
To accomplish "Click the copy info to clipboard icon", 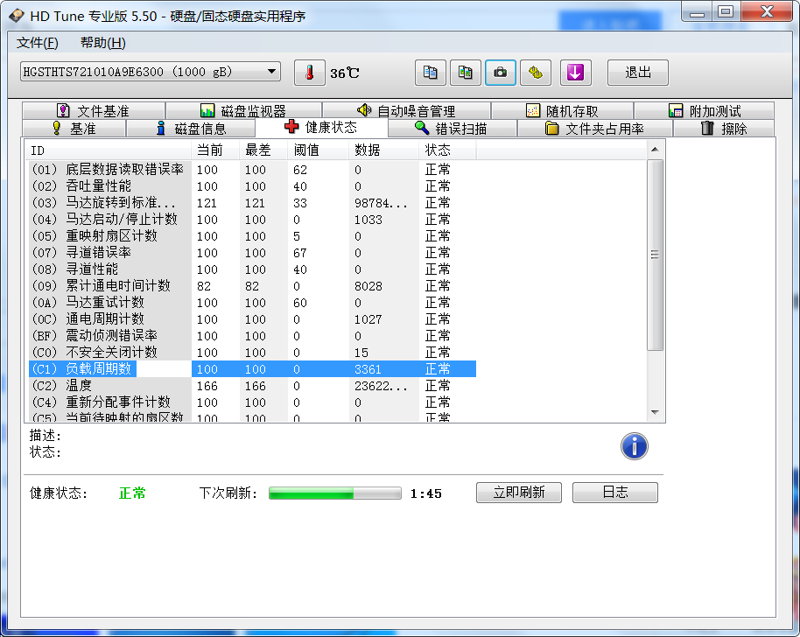I will [430, 73].
